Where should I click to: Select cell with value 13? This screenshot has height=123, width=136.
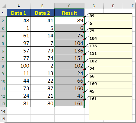click(42, 73)
